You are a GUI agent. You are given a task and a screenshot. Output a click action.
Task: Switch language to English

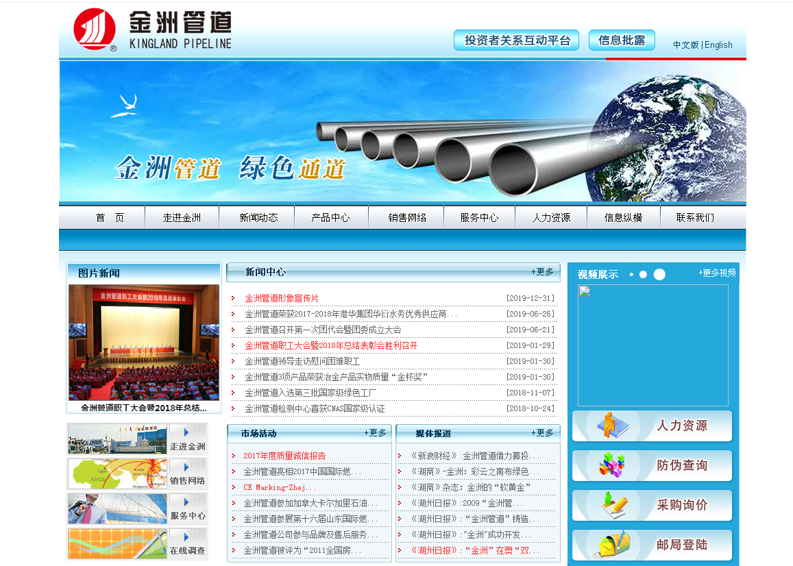[718, 45]
